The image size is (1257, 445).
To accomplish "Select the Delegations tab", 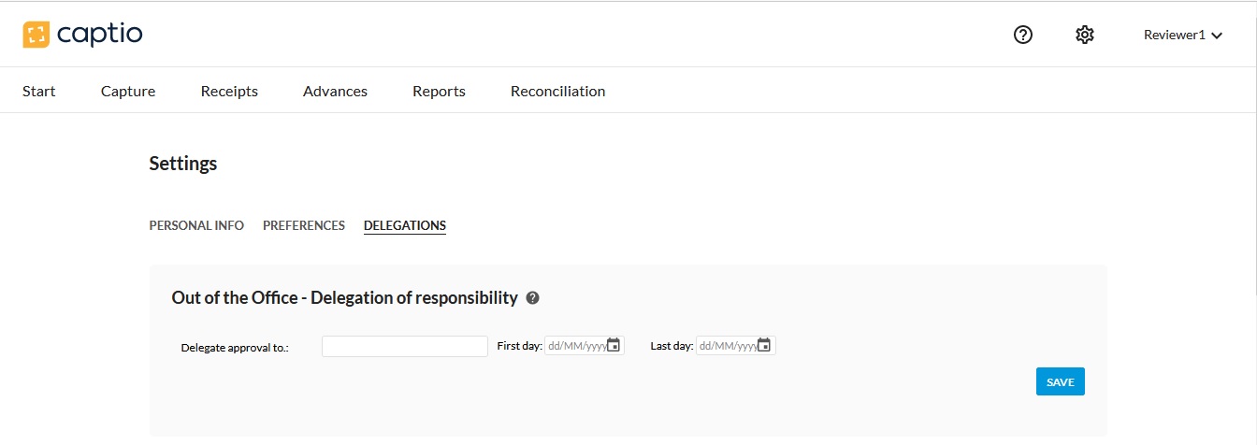I will click(x=405, y=225).
